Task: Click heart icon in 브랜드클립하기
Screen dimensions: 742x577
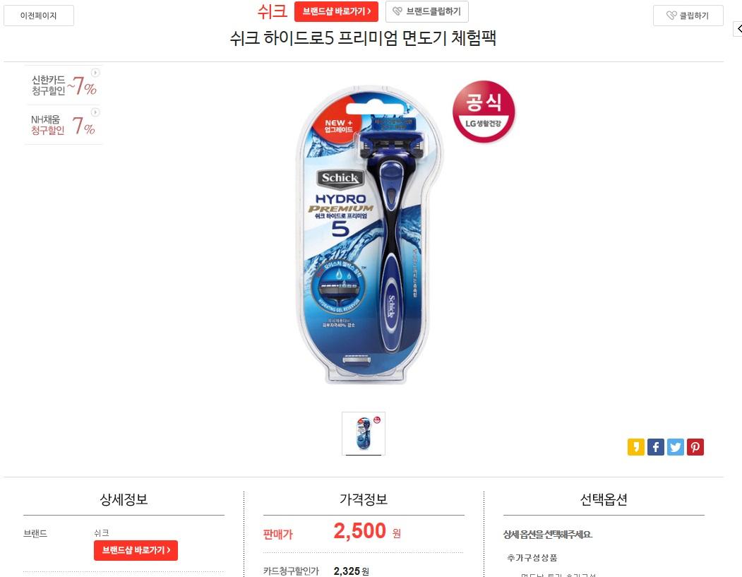Action: point(397,11)
